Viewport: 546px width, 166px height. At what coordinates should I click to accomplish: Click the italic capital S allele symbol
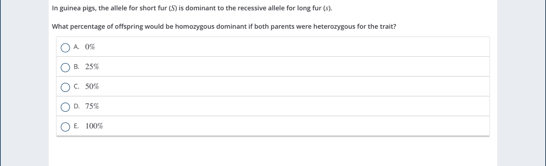[173, 8]
